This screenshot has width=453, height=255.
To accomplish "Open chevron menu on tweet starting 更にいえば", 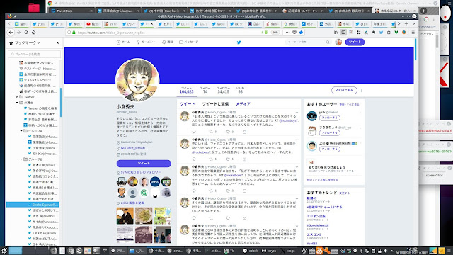I will click(x=297, y=140).
